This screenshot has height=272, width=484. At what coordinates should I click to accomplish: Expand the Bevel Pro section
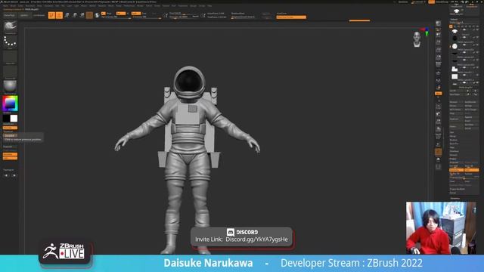(x=455, y=144)
